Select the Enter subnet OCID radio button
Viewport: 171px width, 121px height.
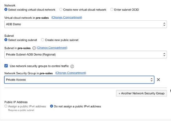pyautogui.click(x=112, y=9)
